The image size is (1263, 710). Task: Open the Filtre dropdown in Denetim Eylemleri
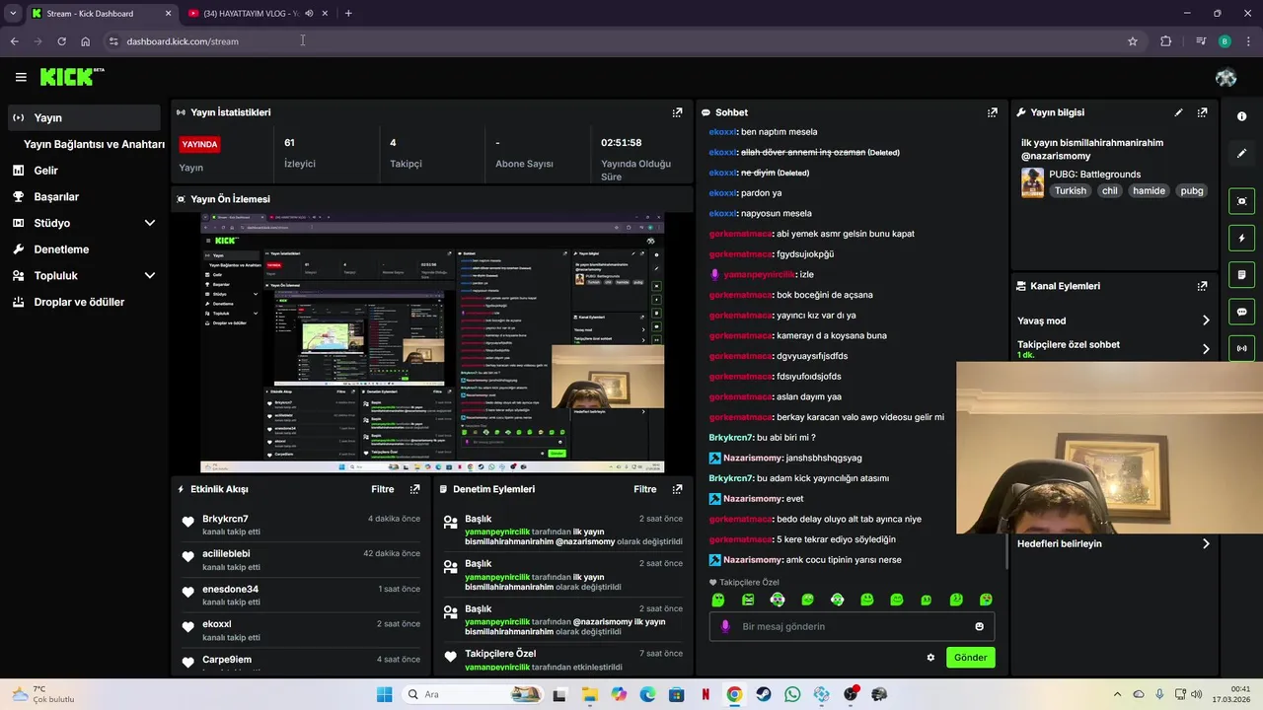[x=644, y=489]
